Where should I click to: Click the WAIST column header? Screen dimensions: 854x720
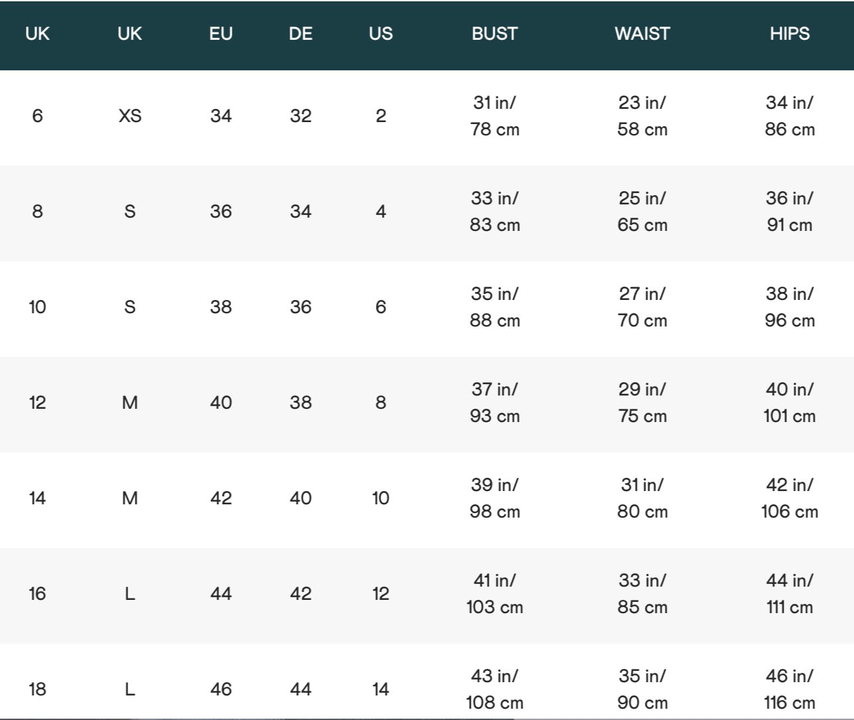642,34
